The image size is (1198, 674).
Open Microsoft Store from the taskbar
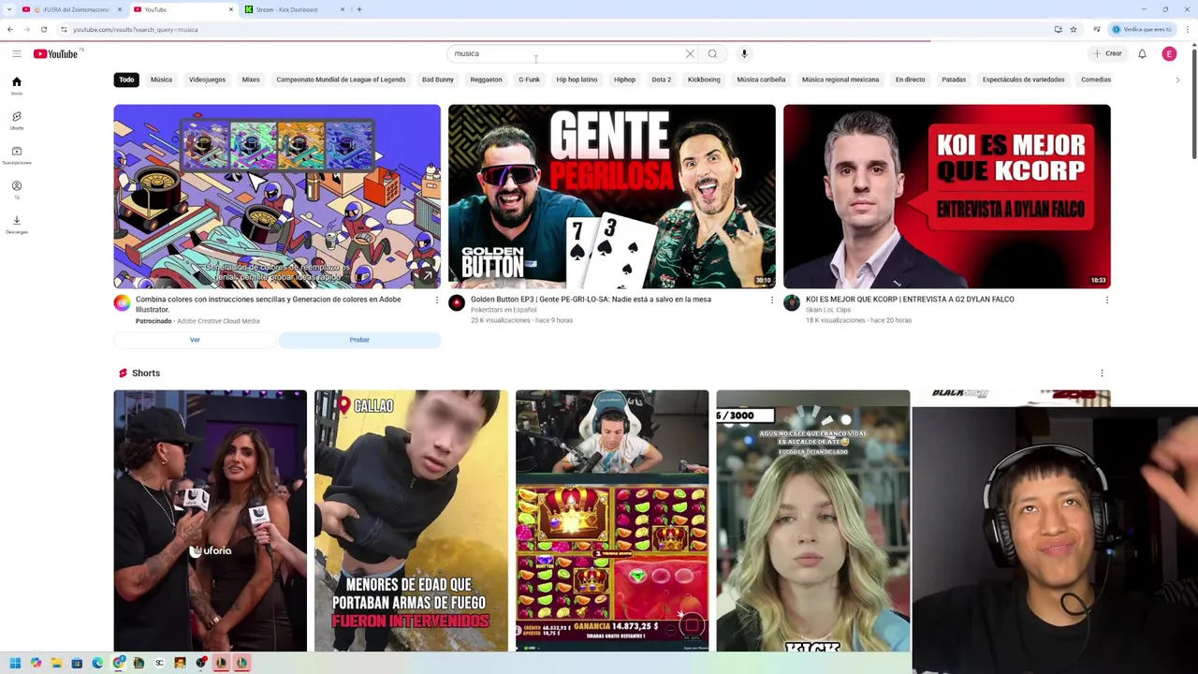click(x=77, y=663)
